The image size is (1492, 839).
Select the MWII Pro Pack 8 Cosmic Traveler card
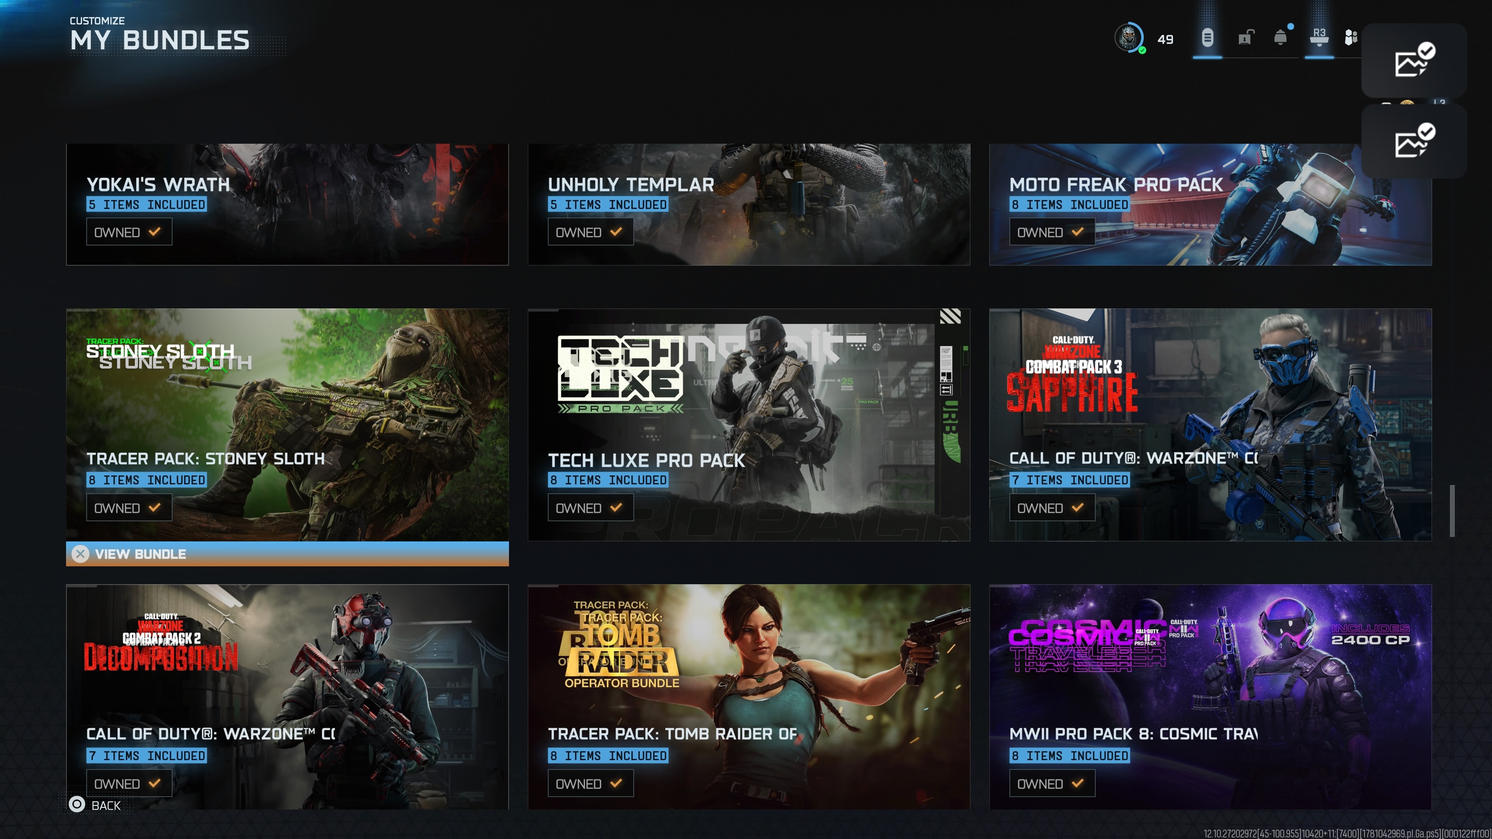(x=1211, y=696)
